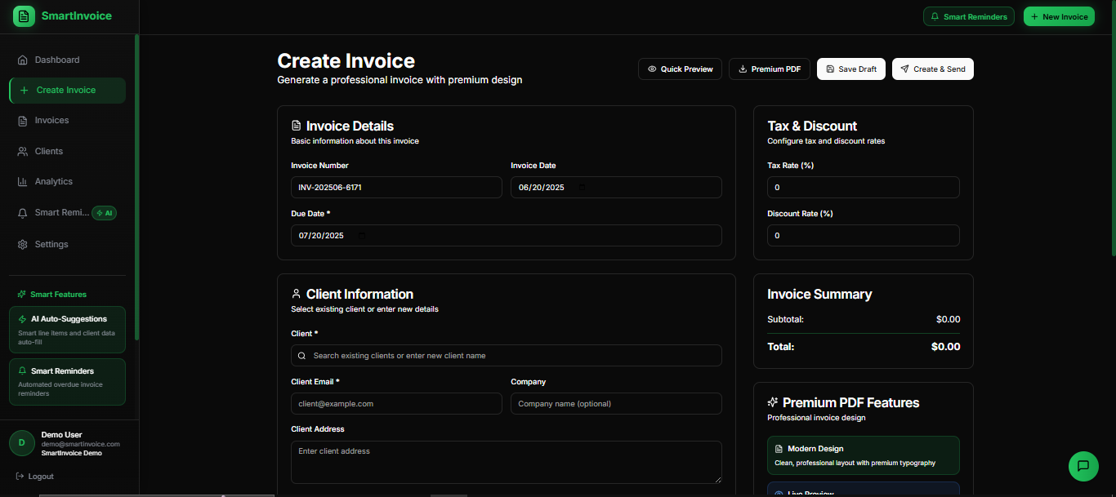Click the Save Draft button
1116x497 pixels.
[851, 69]
